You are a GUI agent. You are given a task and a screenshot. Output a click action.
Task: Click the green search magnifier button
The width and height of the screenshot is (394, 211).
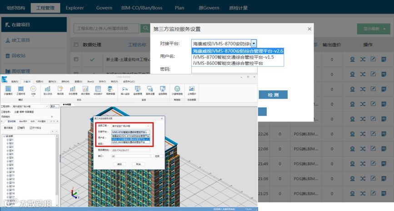tap(145, 28)
